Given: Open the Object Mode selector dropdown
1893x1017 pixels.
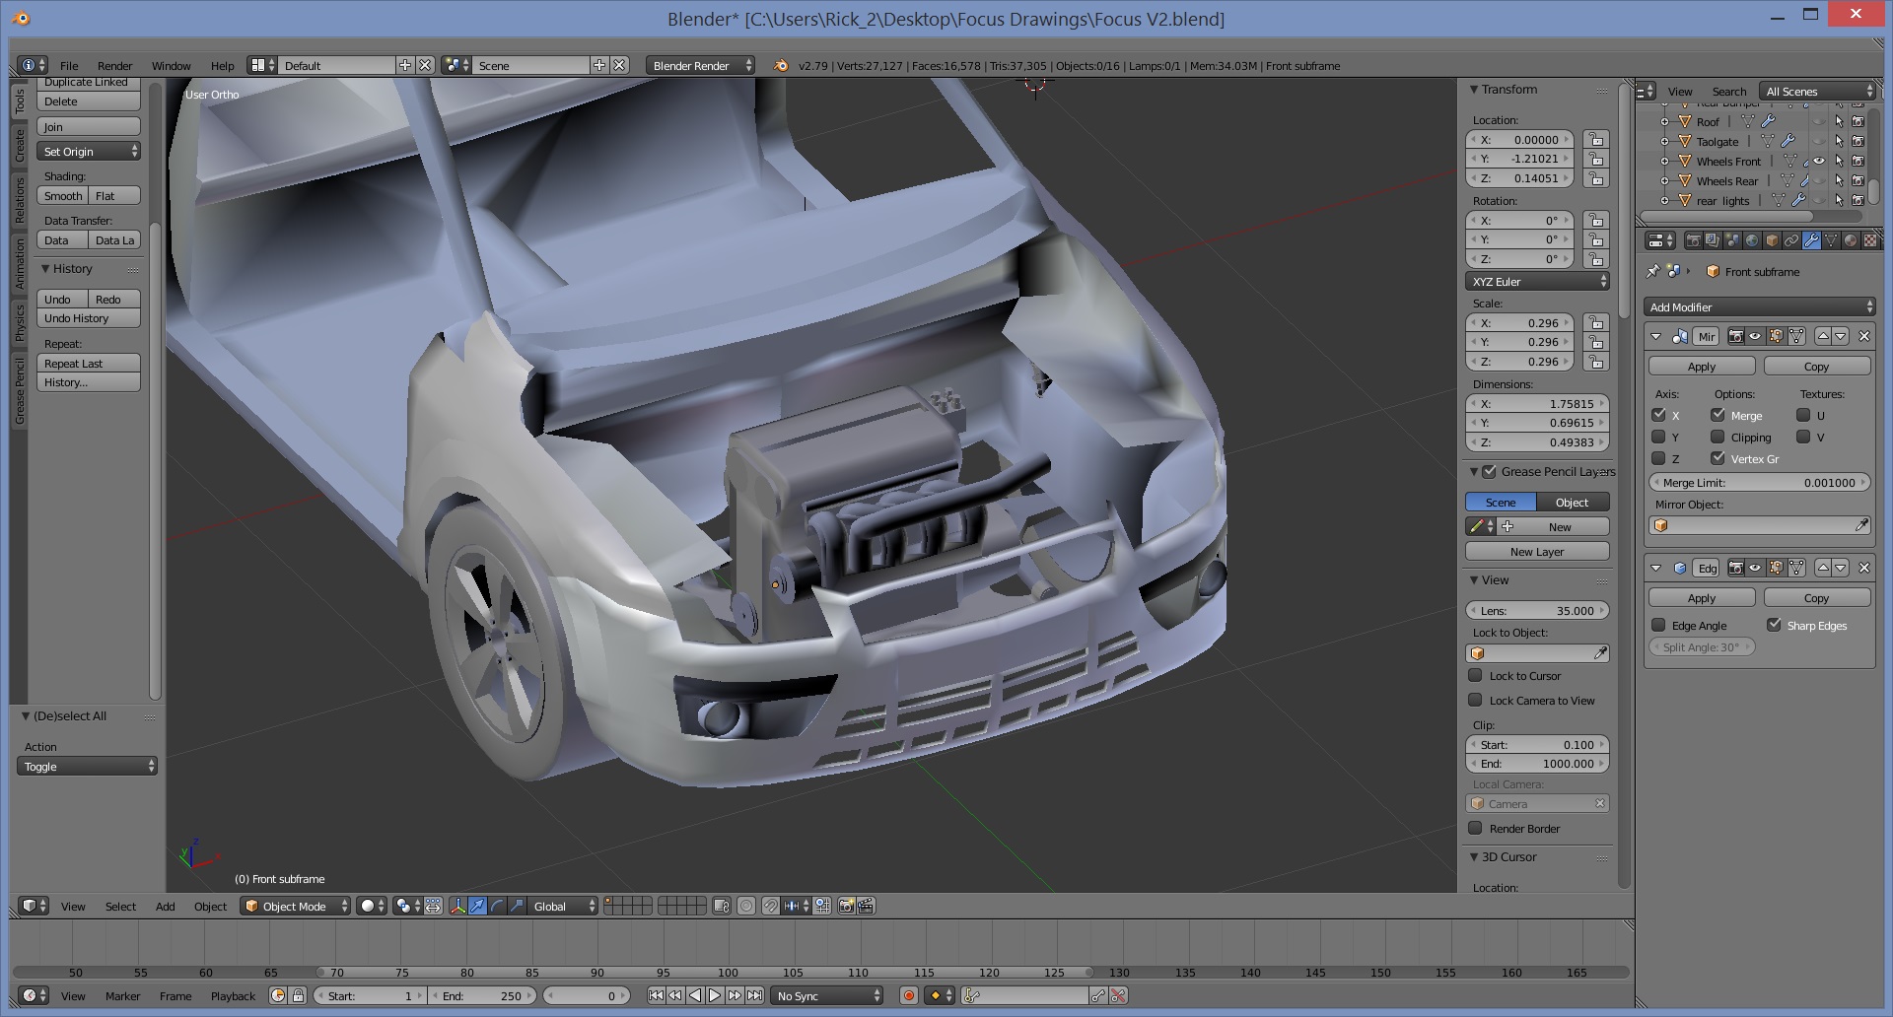Looking at the screenshot, I should pos(296,906).
